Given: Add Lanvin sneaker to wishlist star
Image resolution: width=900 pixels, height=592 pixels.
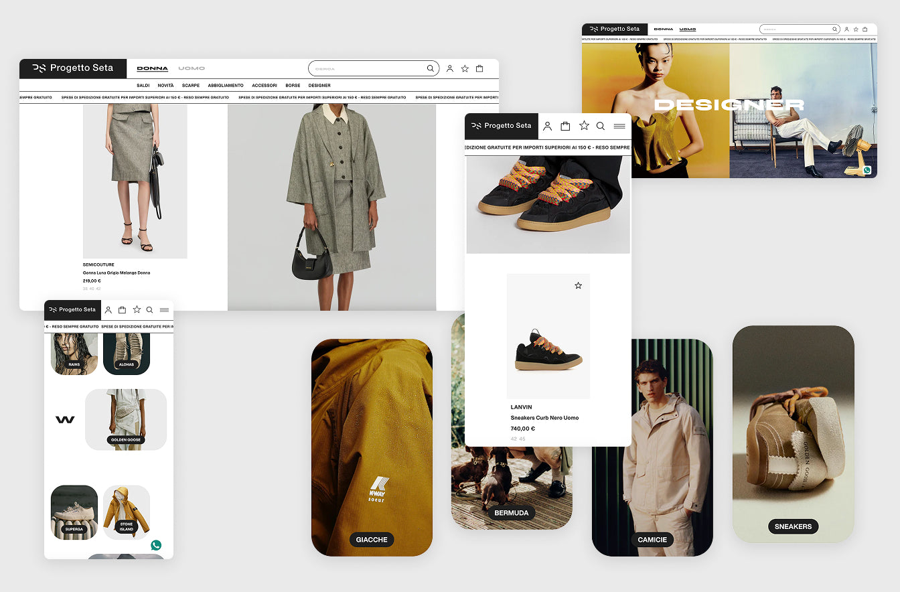Looking at the screenshot, I should coord(579,285).
